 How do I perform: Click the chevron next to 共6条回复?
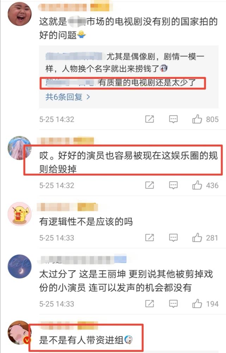point(88,97)
